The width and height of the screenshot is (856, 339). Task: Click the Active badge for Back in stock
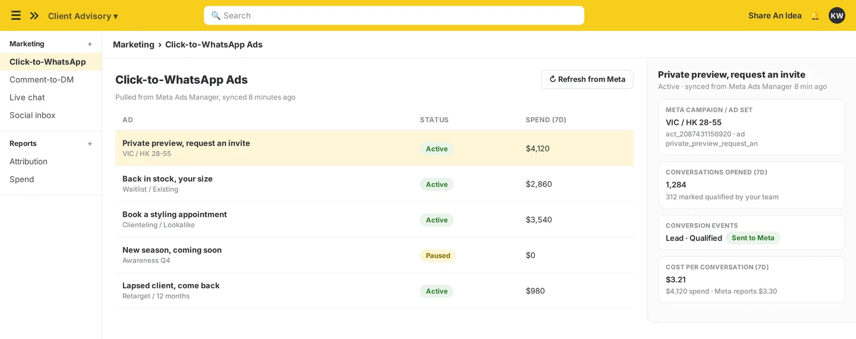(x=437, y=185)
